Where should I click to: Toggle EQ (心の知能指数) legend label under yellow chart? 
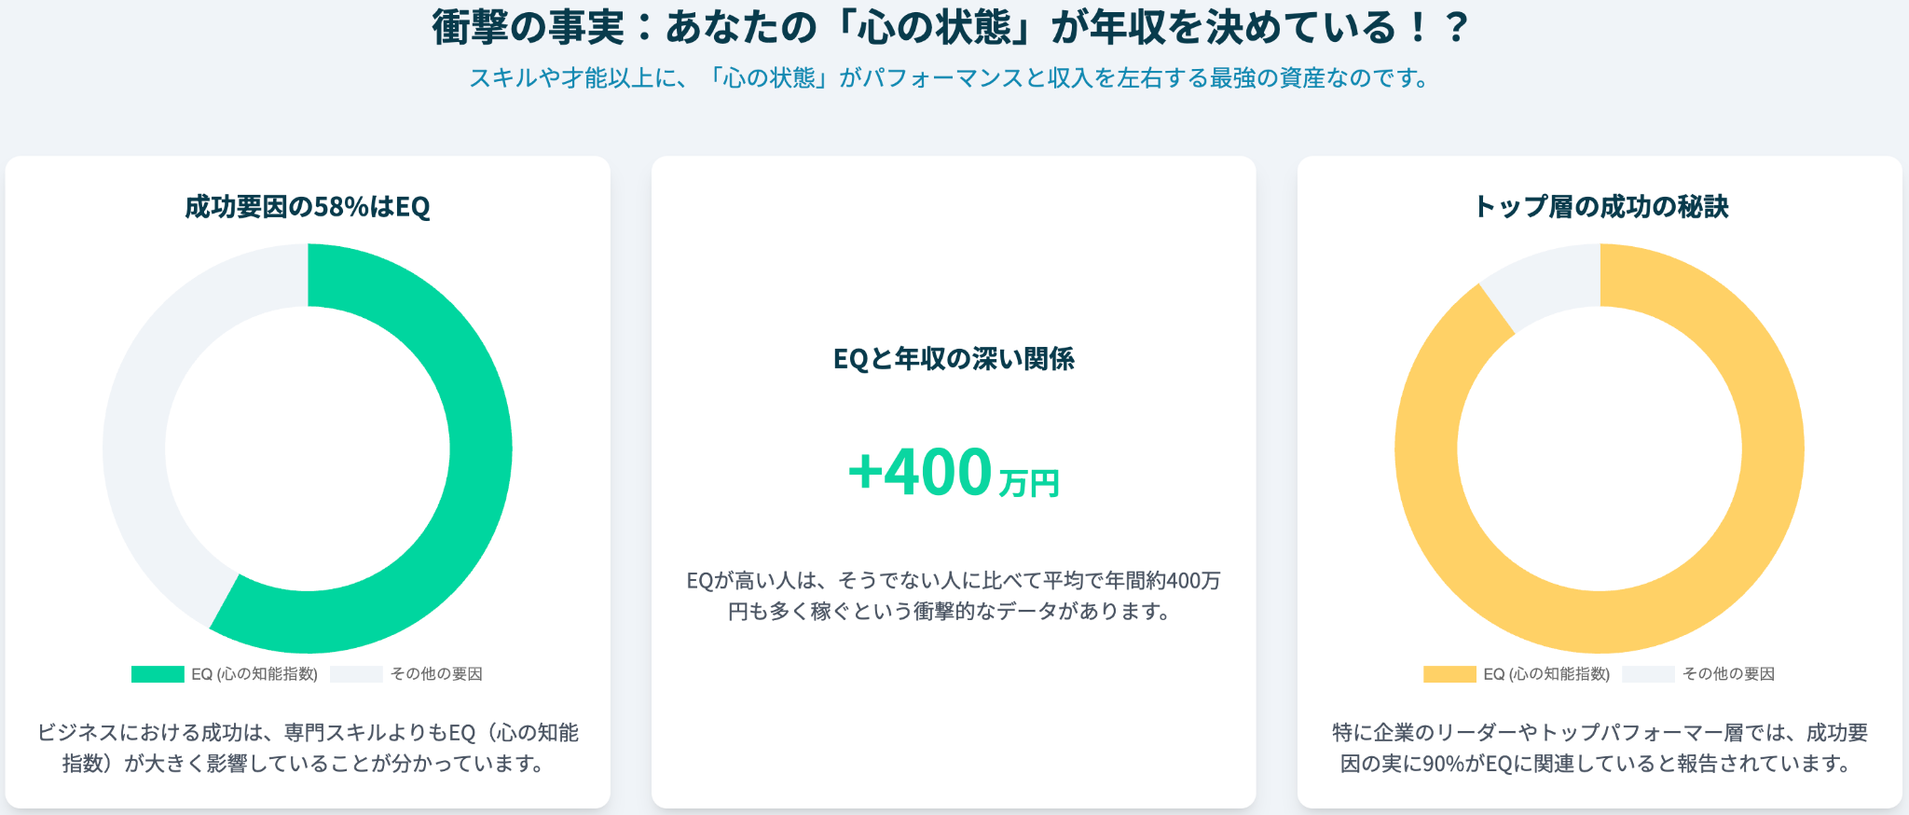(1546, 674)
